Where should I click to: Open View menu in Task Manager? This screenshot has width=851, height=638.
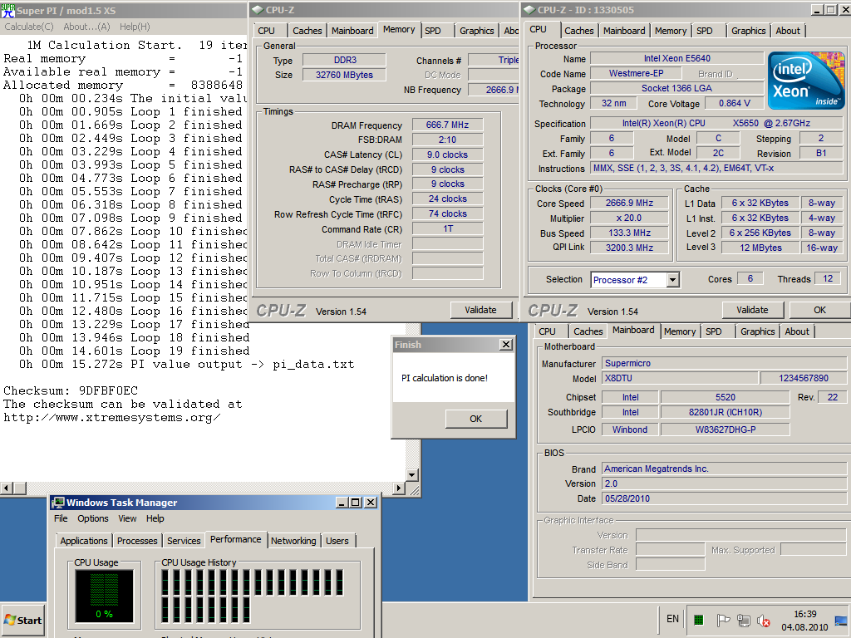127,518
